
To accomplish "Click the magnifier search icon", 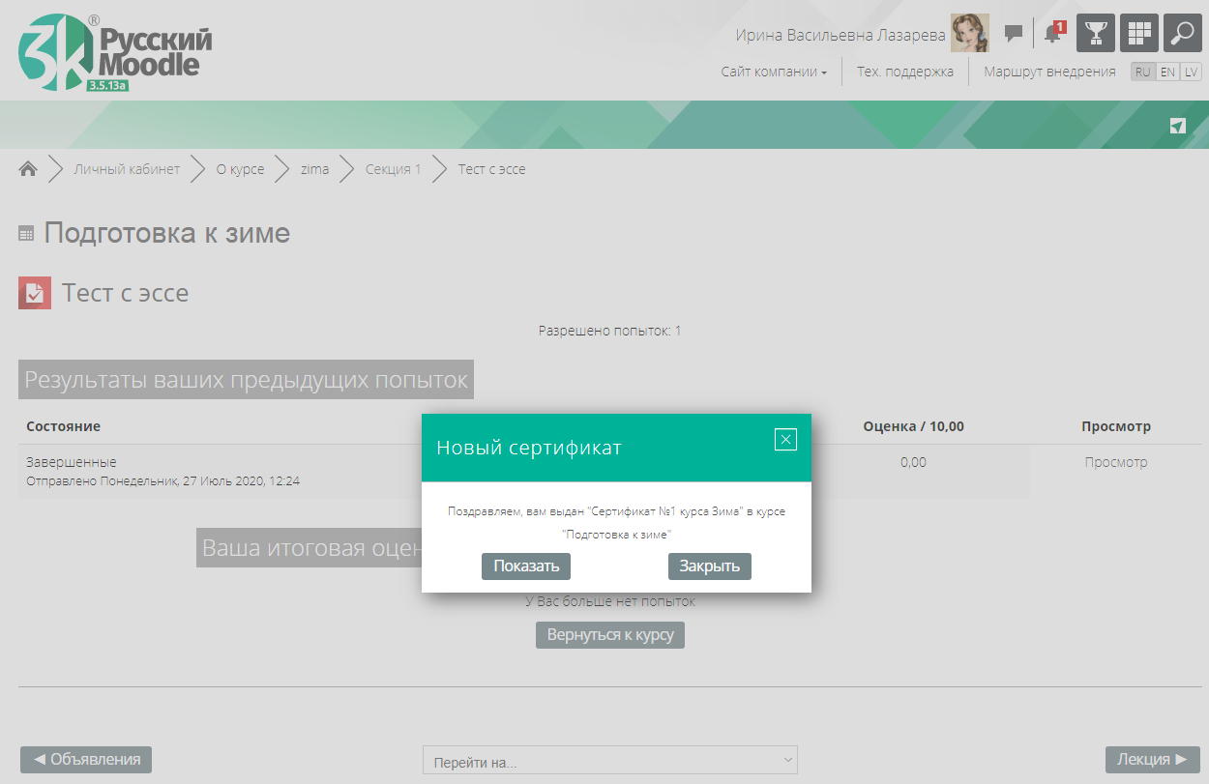I will 1182,33.
